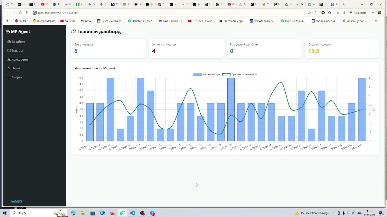
Task: Expand the bookmarks overflow chevron
Action: [376, 21]
